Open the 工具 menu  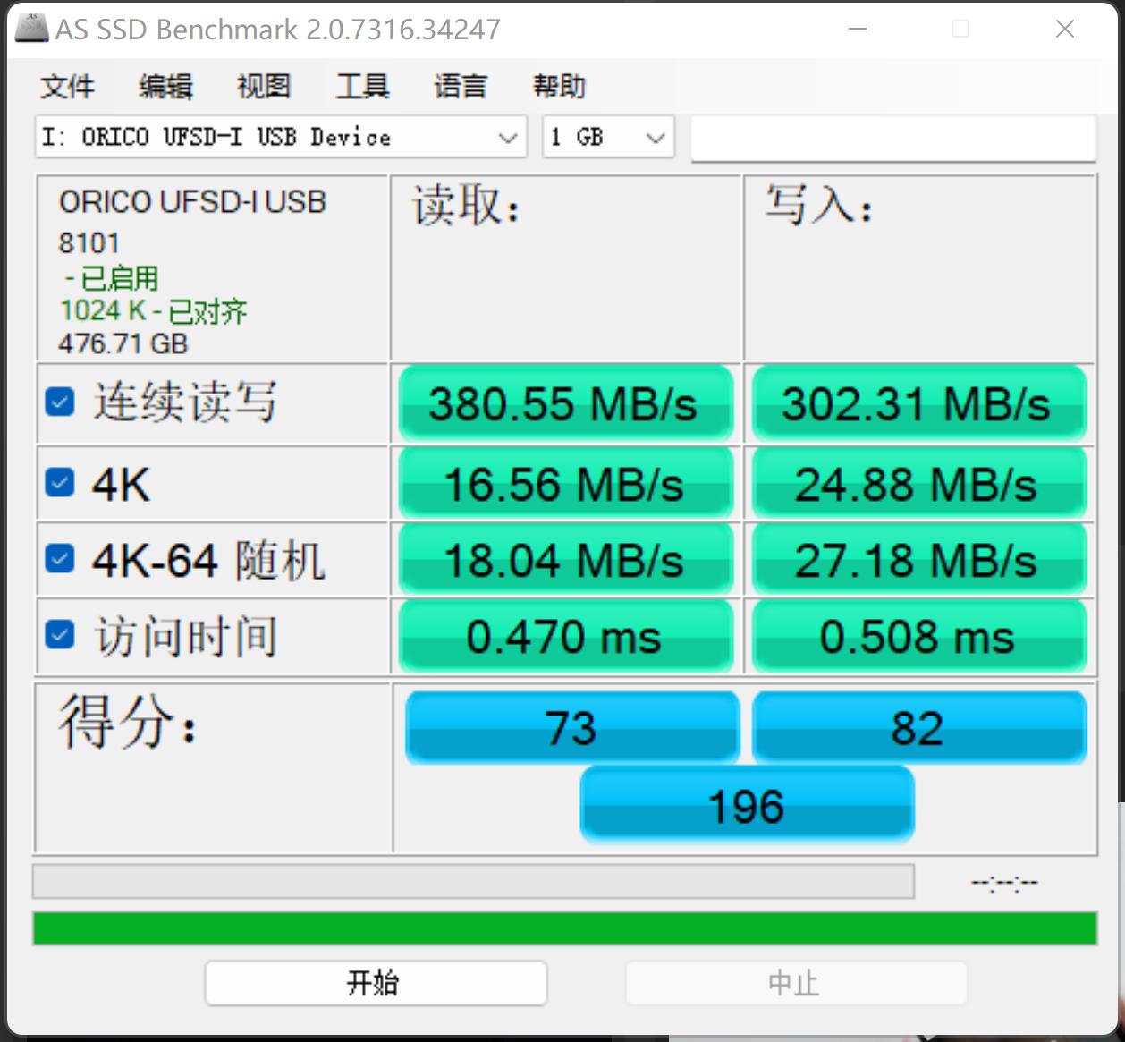[x=362, y=87]
